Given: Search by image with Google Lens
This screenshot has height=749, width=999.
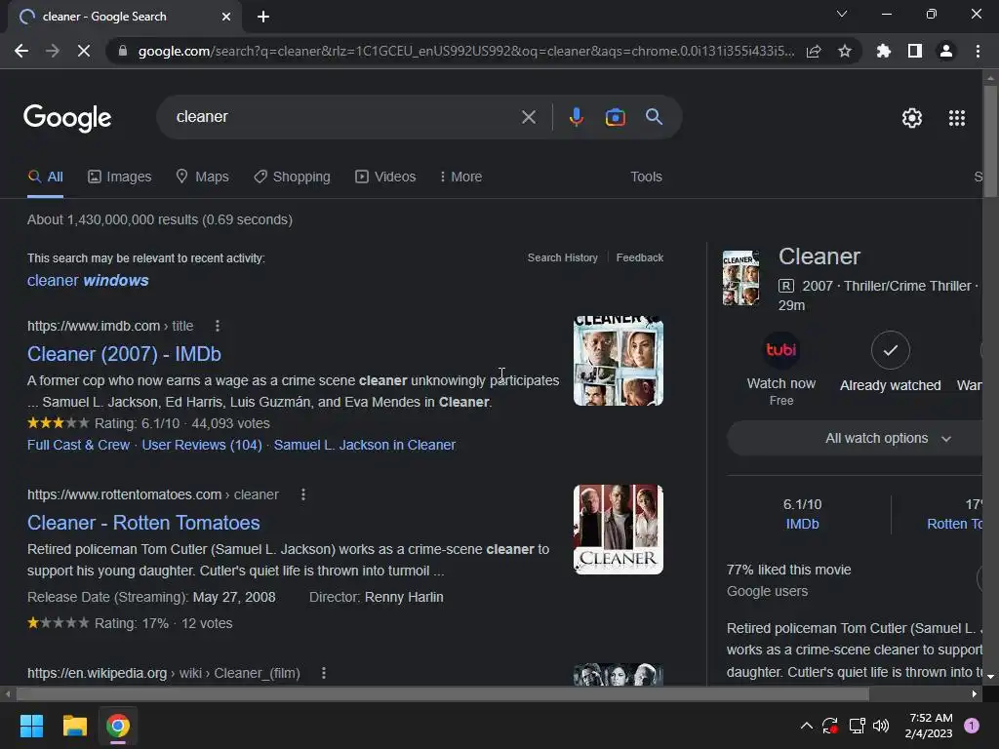Looking at the screenshot, I should tap(616, 117).
